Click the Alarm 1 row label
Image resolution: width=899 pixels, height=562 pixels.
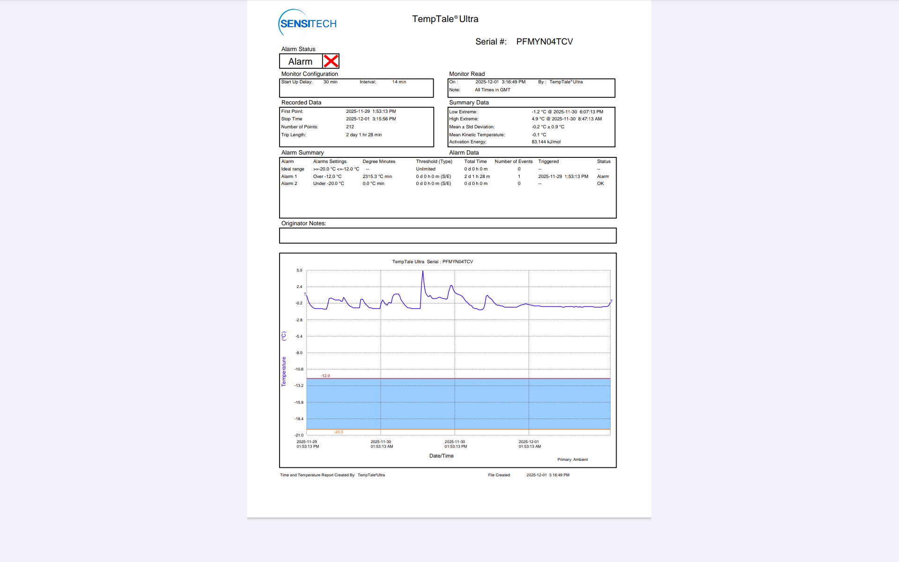pyautogui.click(x=289, y=177)
